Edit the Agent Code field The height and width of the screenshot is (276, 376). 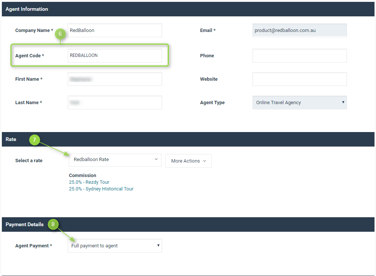tap(115, 56)
